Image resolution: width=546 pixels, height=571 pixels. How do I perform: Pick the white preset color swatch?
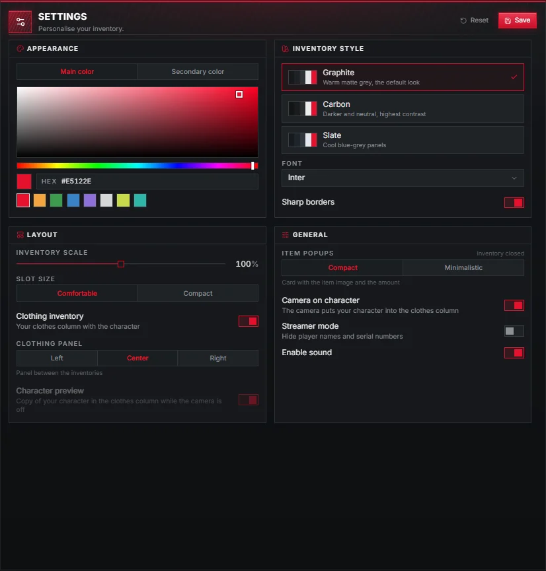pos(106,200)
